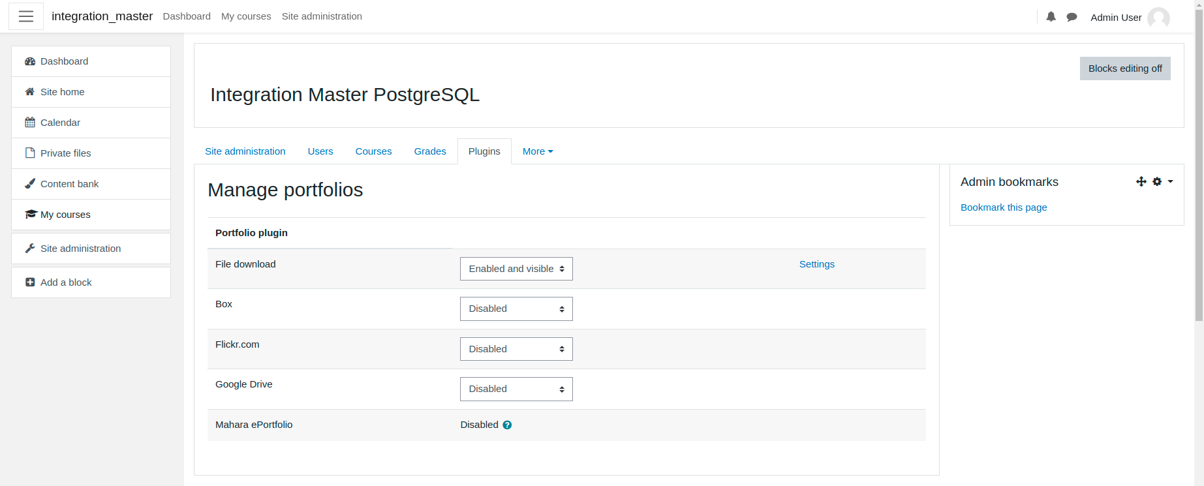Open Dashboard in the left sidebar
This screenshot has width=1204, height=486.
pos(91,61)
